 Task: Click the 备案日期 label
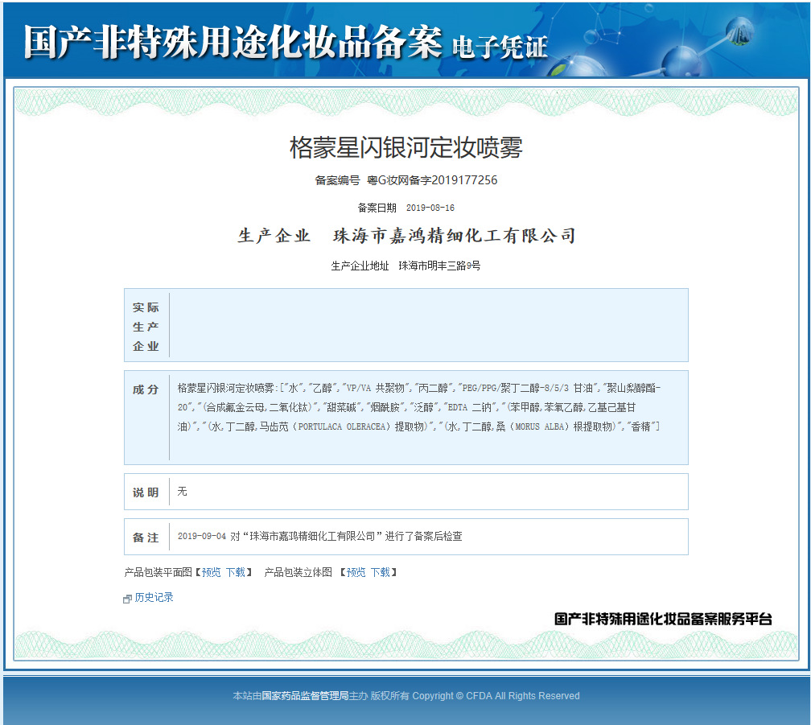coord(377,208)
